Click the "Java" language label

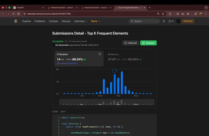tap(63, 111)
